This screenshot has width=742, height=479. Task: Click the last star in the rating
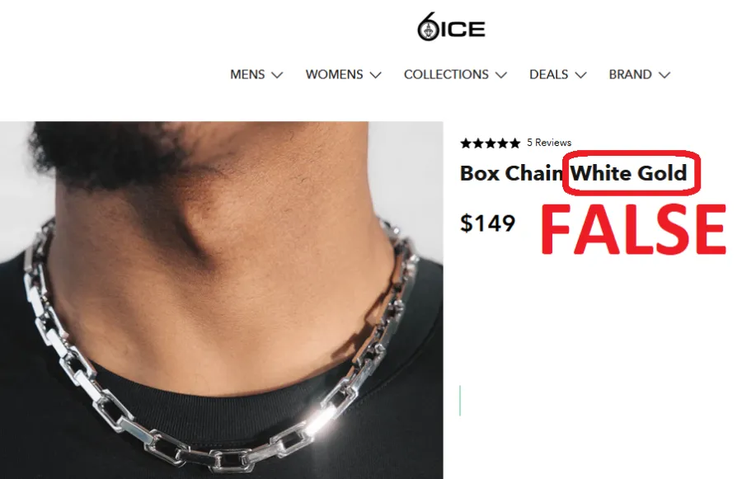tap(514, 143)
